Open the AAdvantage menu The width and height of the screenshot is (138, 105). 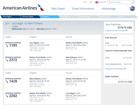(x=109, y=9)
